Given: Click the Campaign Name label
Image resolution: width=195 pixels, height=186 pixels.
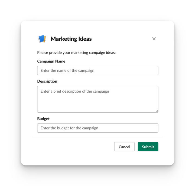Looking at the screenshot, I should coord(51,61).
